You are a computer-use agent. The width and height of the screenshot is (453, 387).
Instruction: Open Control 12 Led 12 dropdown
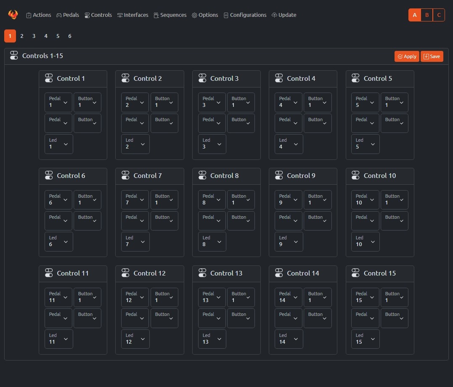coord(135,339)
